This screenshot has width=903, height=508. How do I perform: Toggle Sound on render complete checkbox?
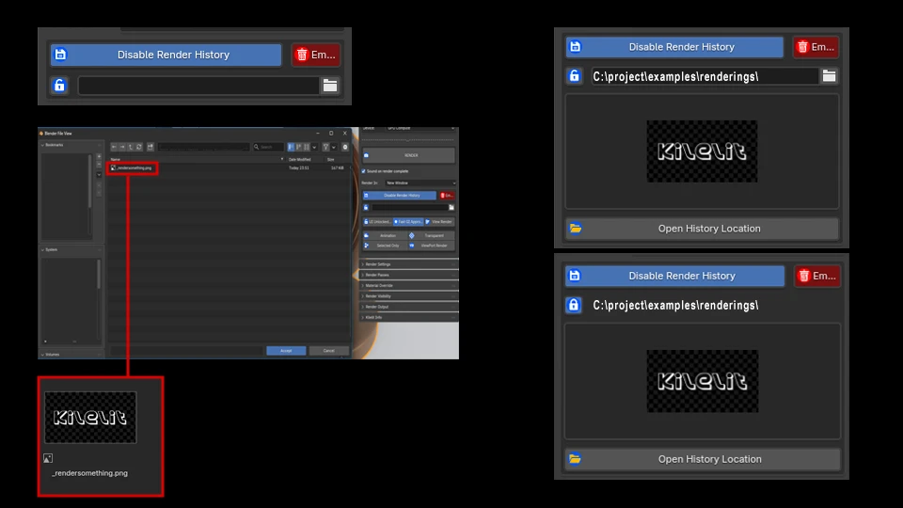[x=363, y=171]
